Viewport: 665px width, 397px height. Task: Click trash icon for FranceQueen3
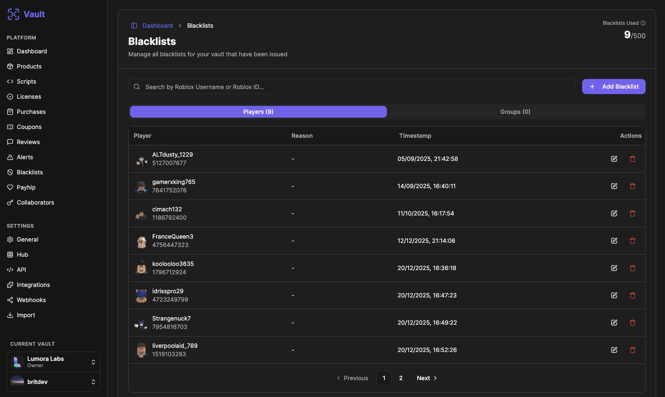[633, 241]
